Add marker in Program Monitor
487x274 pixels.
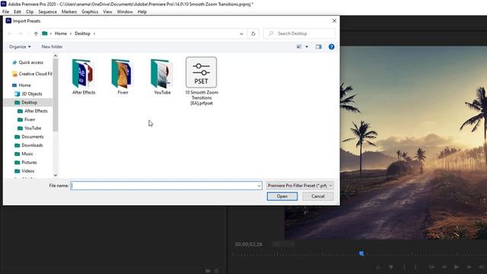tap(391, 267)
